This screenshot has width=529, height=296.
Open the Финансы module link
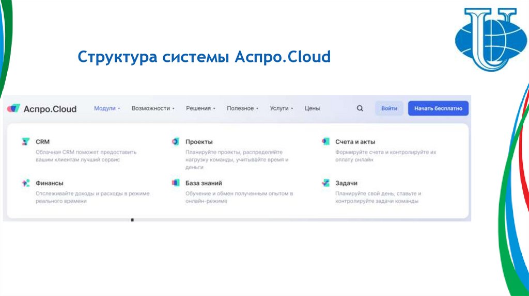[49, 183]
